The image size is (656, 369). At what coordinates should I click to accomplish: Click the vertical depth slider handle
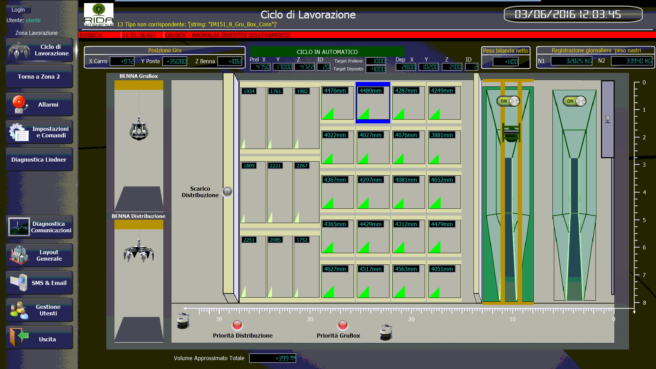(x=607, y=119)
